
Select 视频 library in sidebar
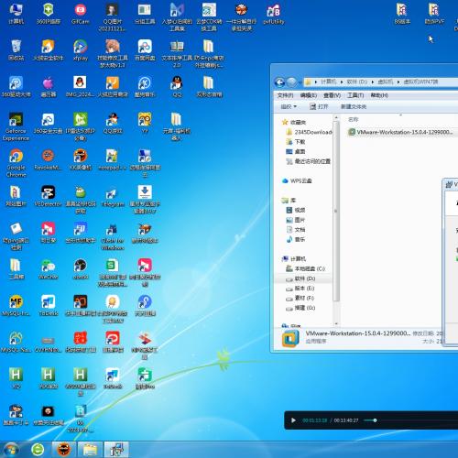[296, 210]
